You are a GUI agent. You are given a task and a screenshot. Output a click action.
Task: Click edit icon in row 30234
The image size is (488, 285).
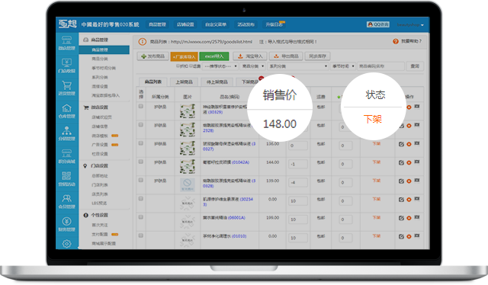pyautogui.click(x=401, y=200)
